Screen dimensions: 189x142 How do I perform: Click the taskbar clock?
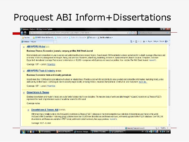tap(167, 132)
